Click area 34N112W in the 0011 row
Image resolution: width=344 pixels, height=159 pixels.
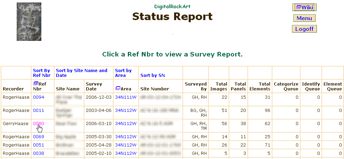pyautogui.click(x=126, y=110)
